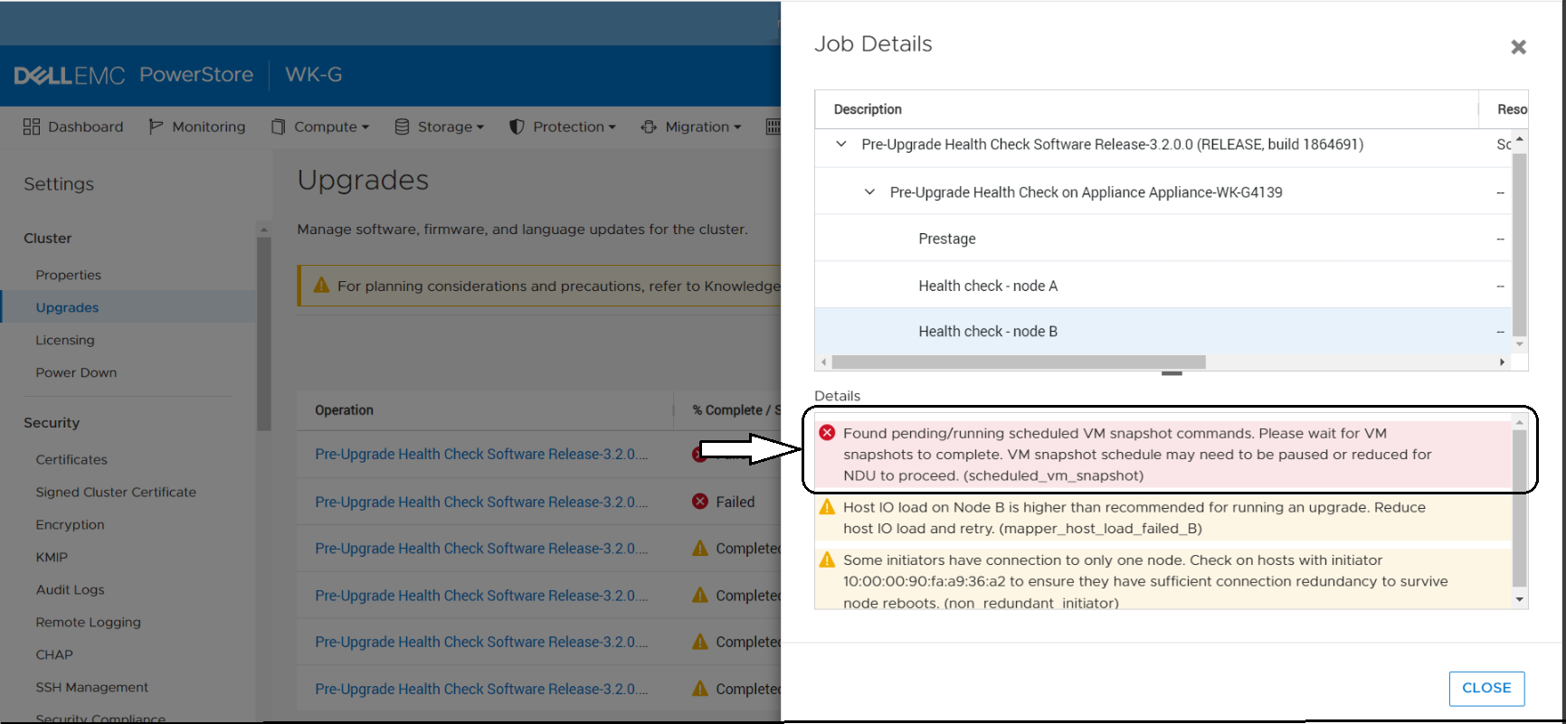Viewport: 1566px width, 724px height.
Task: Open SSH Management settings
Action: (91, 687)
